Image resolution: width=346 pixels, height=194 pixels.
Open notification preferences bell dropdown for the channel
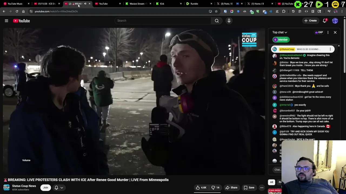click(59, 188)
